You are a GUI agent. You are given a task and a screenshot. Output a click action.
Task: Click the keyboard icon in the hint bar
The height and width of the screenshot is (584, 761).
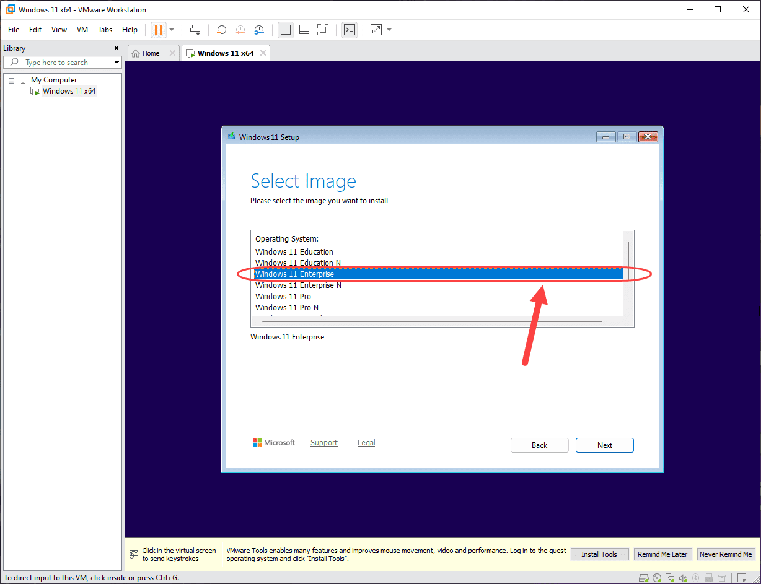pyautogui.click(x=133, y=554)
